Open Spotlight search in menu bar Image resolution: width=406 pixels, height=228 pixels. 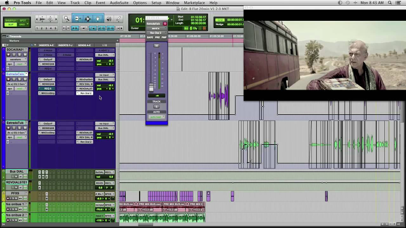point(390,3)
